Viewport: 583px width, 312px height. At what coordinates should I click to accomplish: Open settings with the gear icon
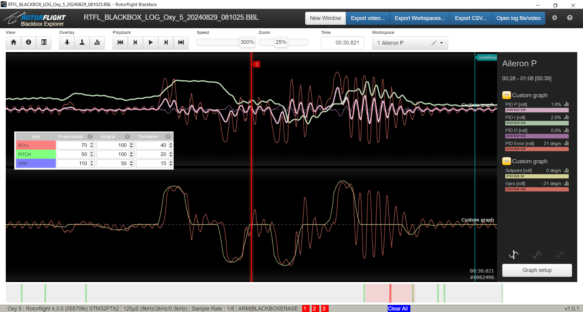tap(554, 18)
